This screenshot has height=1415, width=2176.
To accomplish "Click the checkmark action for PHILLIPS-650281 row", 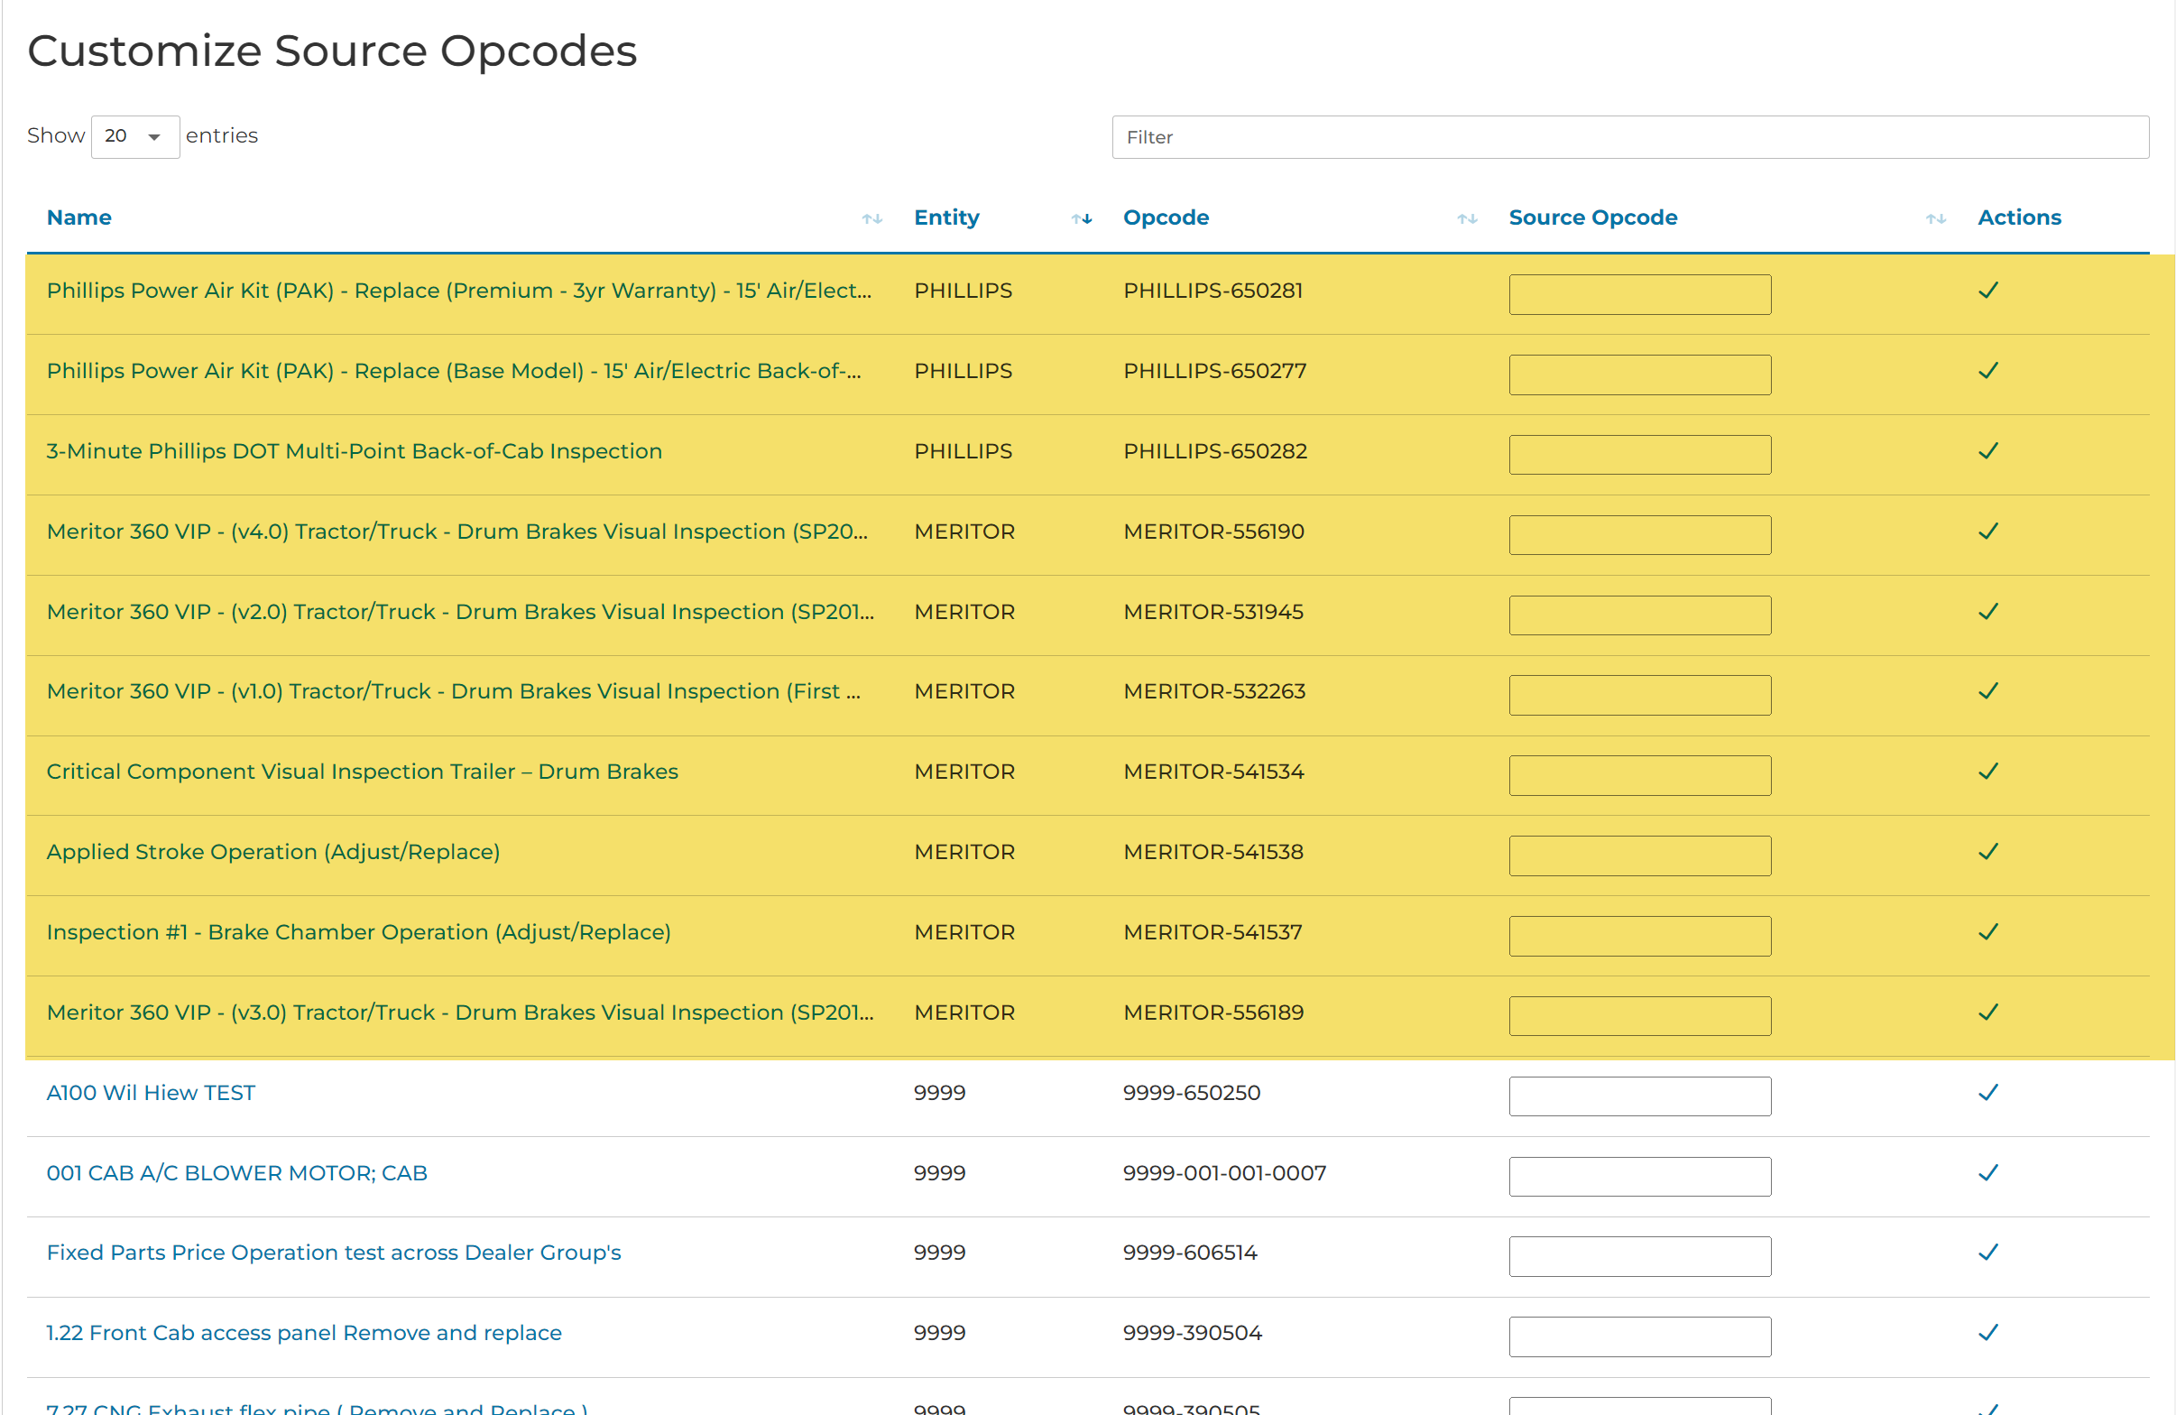I will [x=1988, y=290].
